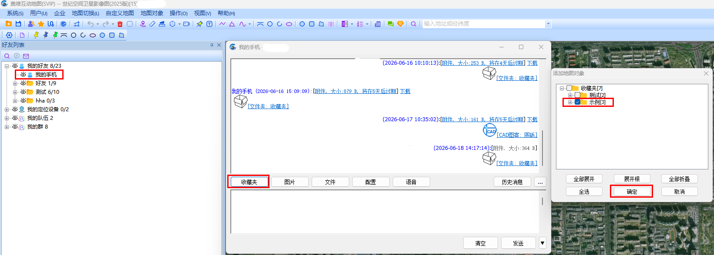Click the purple magnifier search toolbar icon
Viewport: 714px width, 255px height.
point(414,24)
